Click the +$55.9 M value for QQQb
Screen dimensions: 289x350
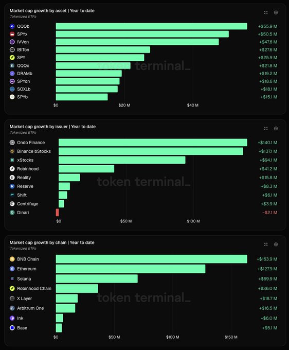267,26
